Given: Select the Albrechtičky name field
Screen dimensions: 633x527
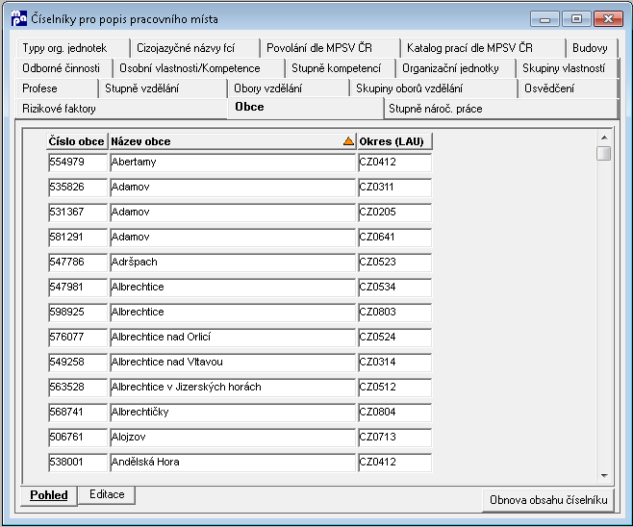Looking at the screenshot, I should (x=233, y=413).
